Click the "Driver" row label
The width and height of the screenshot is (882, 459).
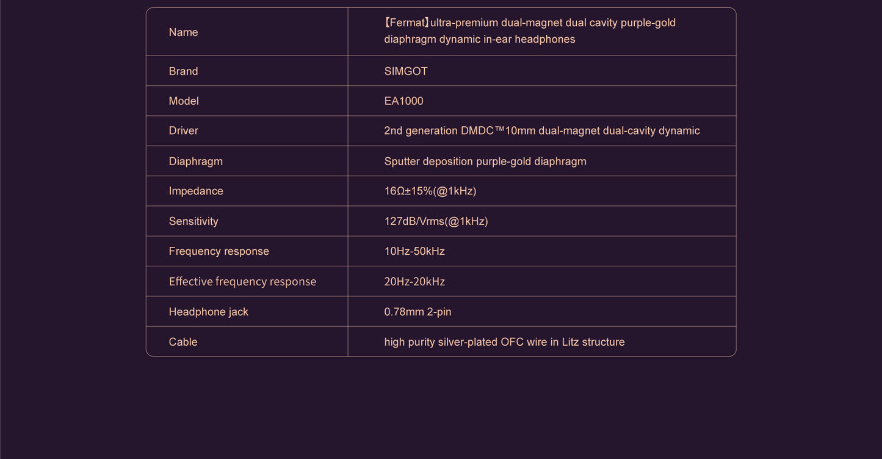point(183,131)
